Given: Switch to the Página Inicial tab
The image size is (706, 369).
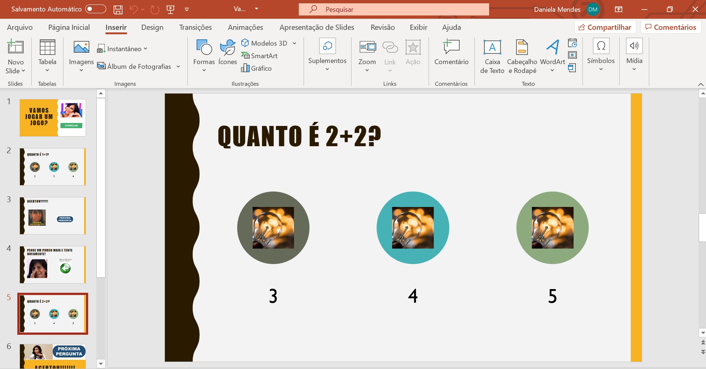Looking at the screenshot, I should [69, 27].
